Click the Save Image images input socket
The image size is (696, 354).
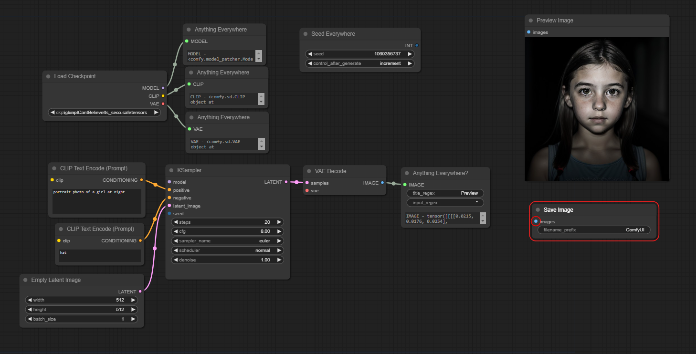pyautogui.click(x=536, y=221)
